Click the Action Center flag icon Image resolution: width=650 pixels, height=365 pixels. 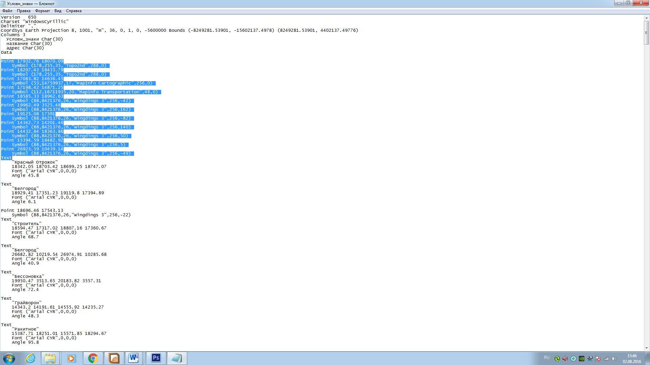point(598,359)
